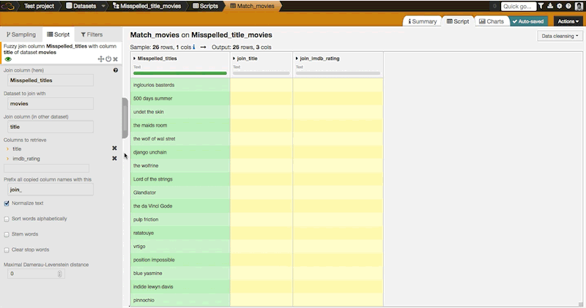This screenshot has width=586, height=308.
Task: Click the Datasets breadcrumb label
Action: coord(81,6)
